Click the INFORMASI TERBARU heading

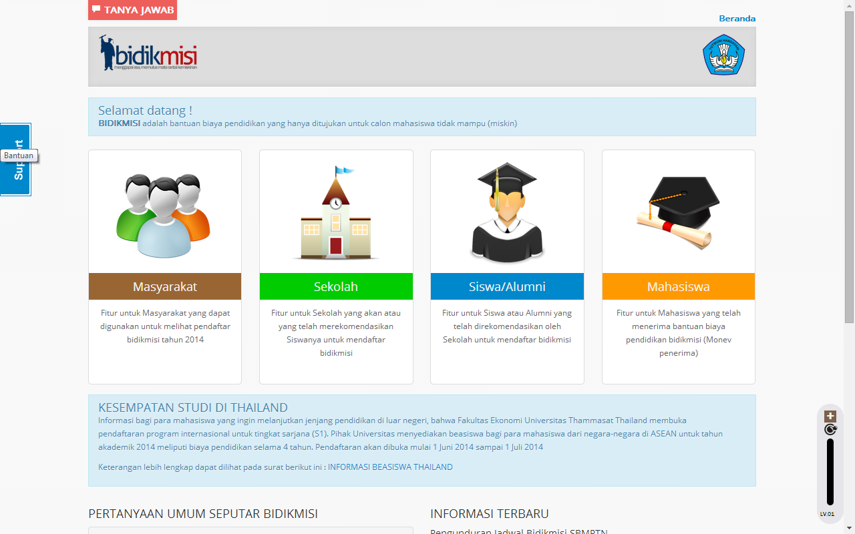490,514
